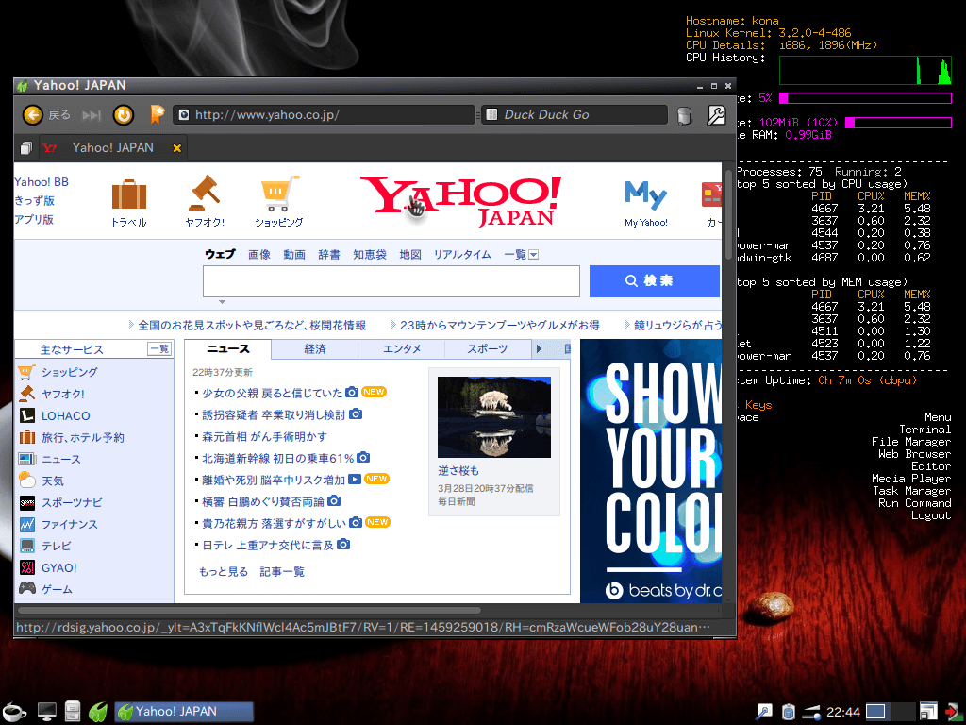Click the blue 検索 search button

click(x=655, y=281)
